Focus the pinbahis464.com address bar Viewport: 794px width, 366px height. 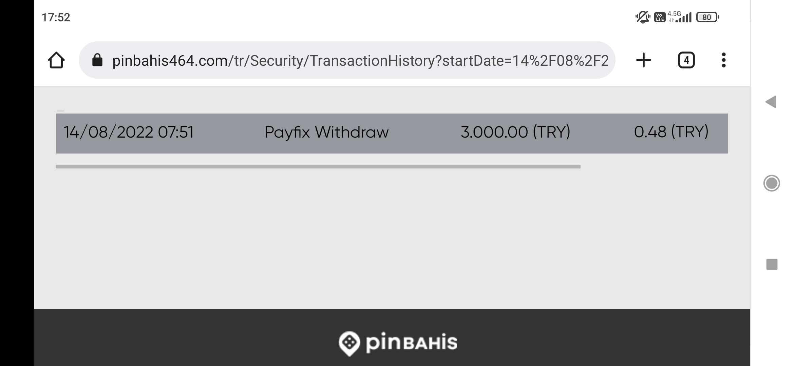coord(360,61)
